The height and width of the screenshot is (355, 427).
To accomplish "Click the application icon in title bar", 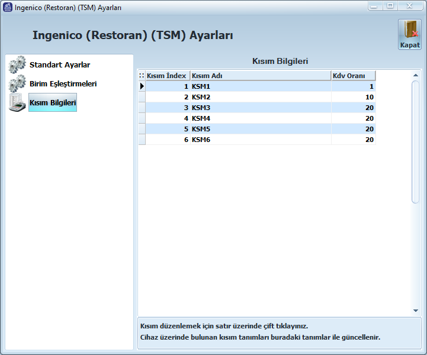I will [7, 7].
